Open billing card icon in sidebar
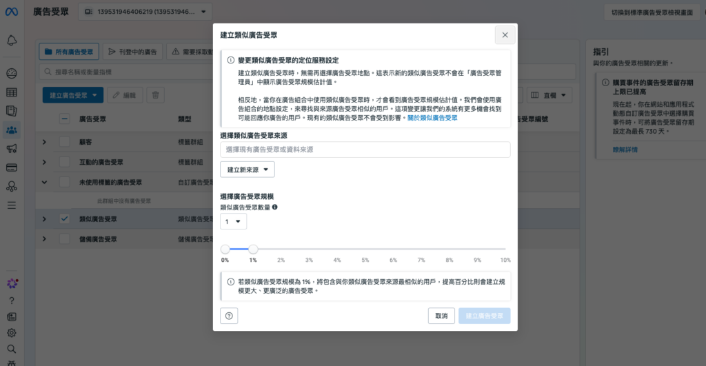This screenshot has width=706, height=366. (12, 167)
